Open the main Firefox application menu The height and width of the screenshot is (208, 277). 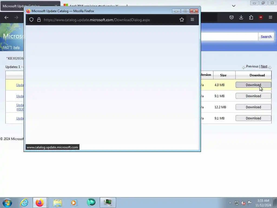271,17
